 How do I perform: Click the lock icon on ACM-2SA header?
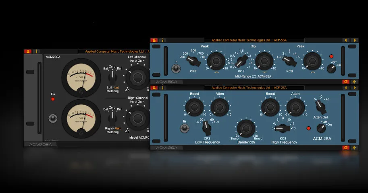154,88
